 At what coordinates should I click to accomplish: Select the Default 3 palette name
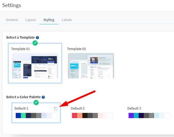(x=134, y=109)
